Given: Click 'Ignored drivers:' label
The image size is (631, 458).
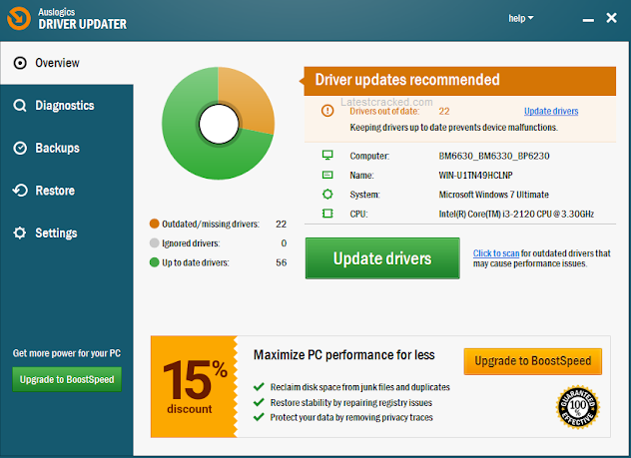Looking at the screenshot, I should pyautogui.click(x=191, y=243).
